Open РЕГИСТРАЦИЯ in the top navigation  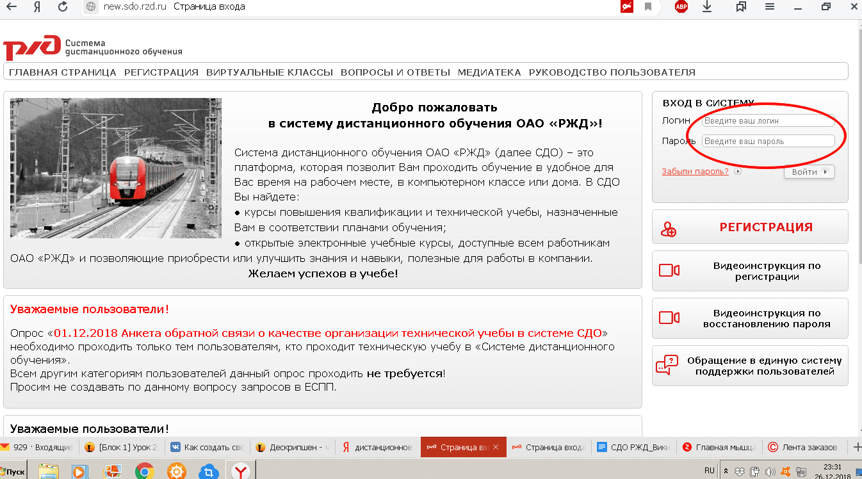[x=161, y=72]
